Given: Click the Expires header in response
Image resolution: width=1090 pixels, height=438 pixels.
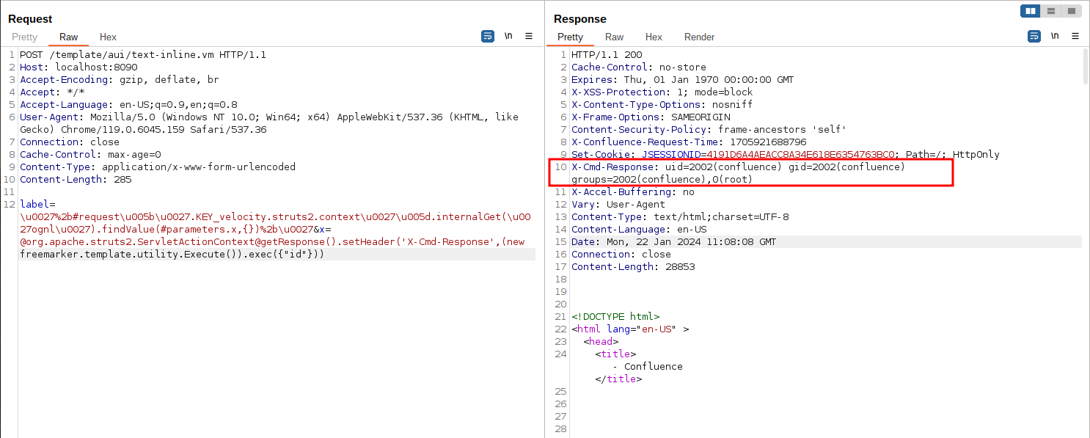Looking at the screenshot, I should coord(682,80).
